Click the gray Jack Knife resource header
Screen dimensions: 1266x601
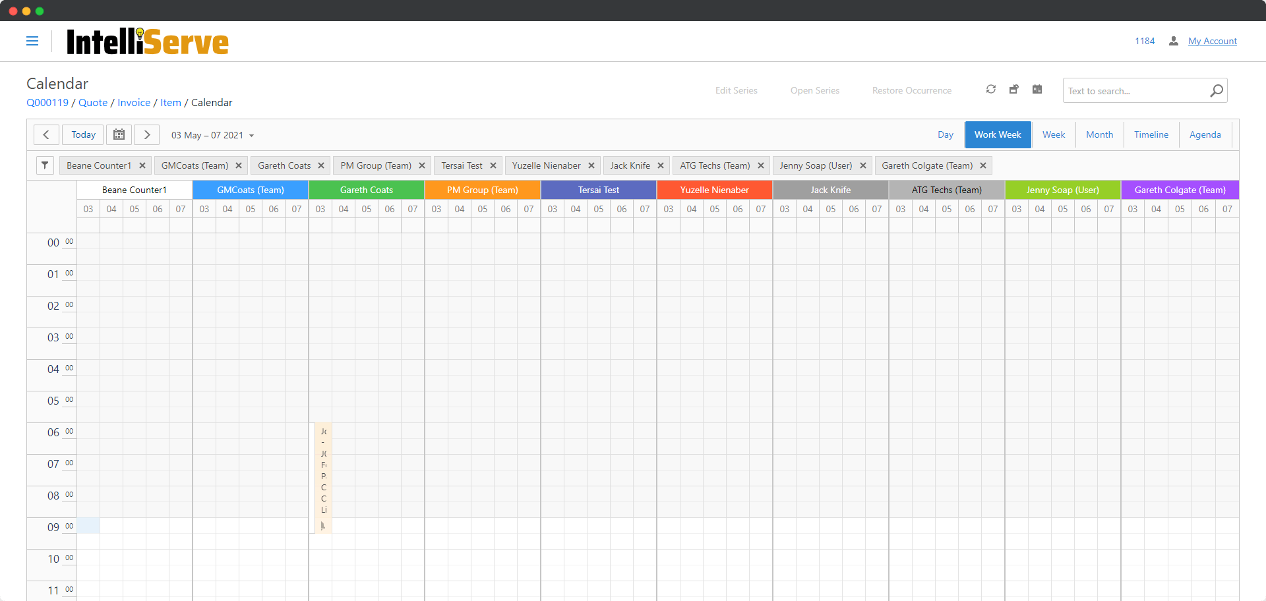(x=831, y=190)
